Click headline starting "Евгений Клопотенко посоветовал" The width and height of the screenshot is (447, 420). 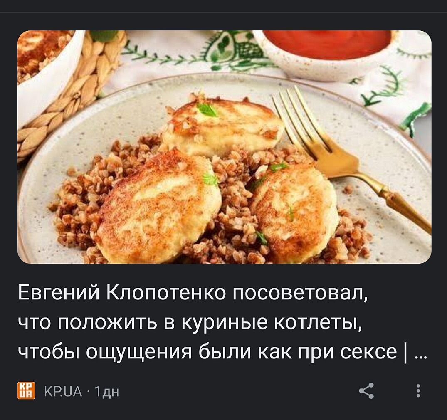pyautogui.click(x=193, y=293)
